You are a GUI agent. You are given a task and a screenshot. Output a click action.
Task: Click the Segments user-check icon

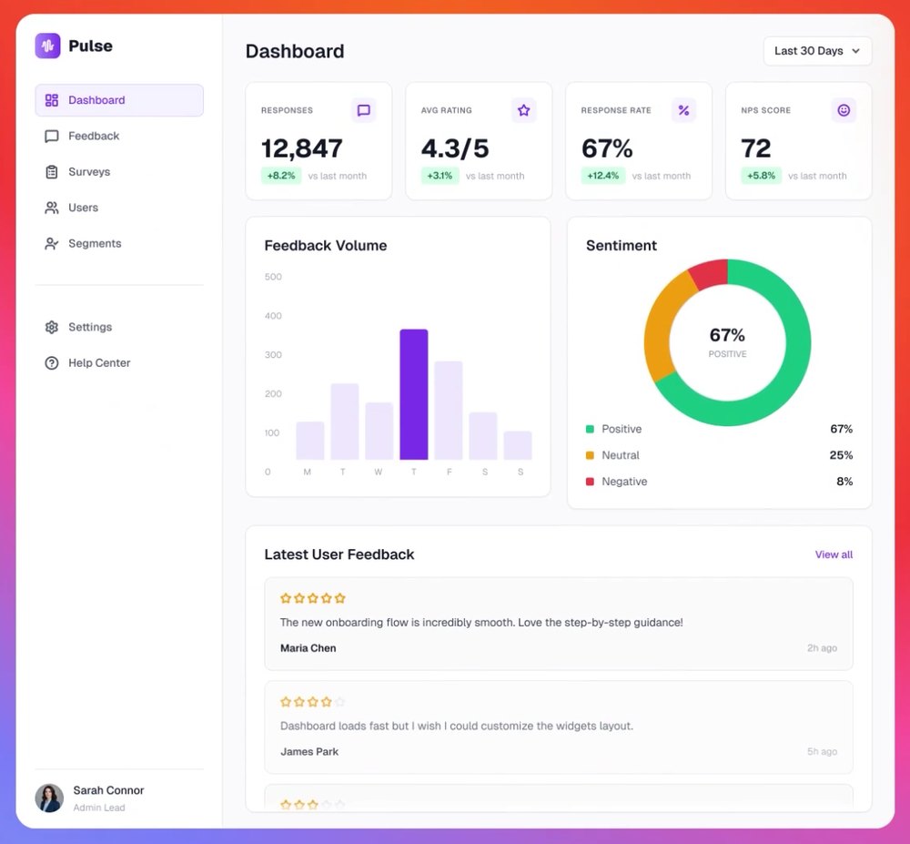(52, 244)
